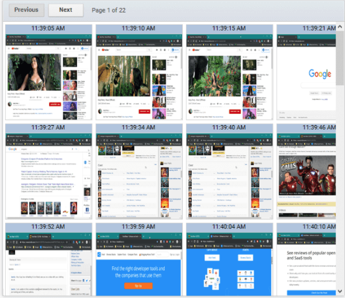Viewport: 345px width, 298px height.
Task: Click the vertical scrollbar thumb
Action: (340, 58)
